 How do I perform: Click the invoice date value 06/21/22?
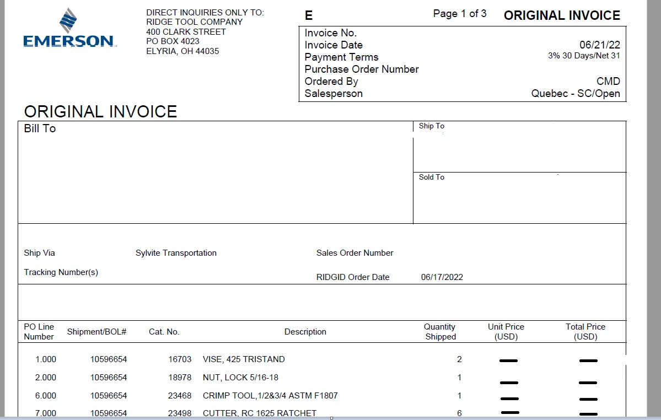599,45
